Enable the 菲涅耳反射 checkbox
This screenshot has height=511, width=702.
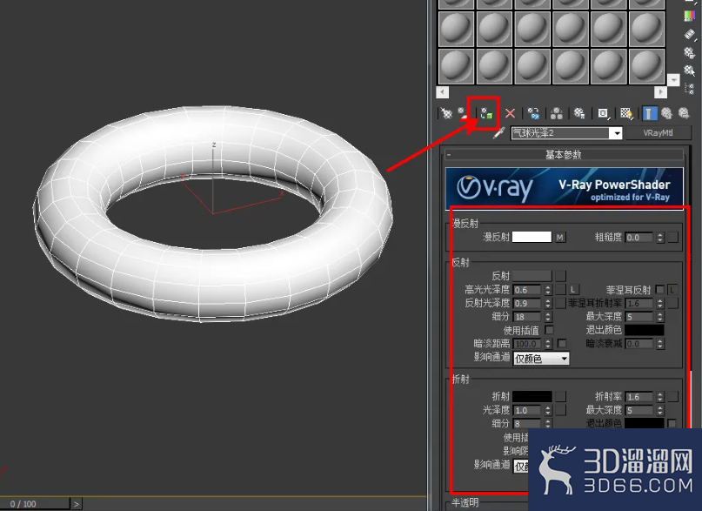click(659, 290)
